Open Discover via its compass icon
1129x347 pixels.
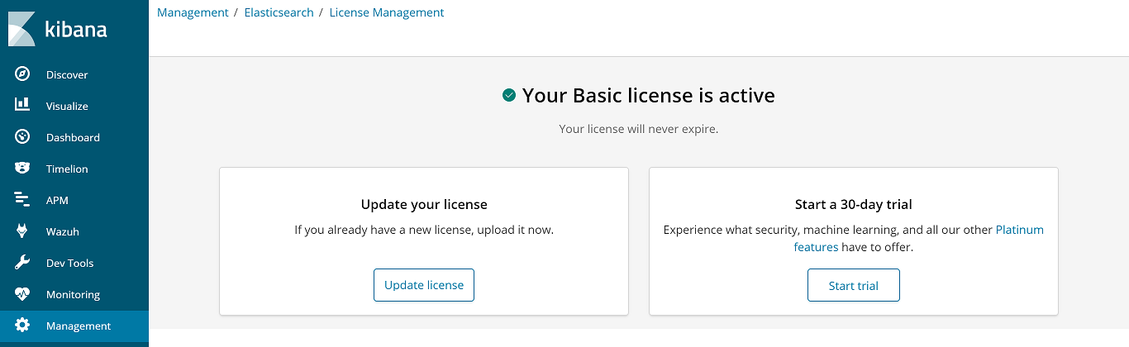(22, 74)
